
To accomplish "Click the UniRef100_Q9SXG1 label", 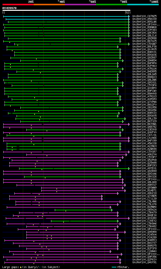I will tap(144, 83).
